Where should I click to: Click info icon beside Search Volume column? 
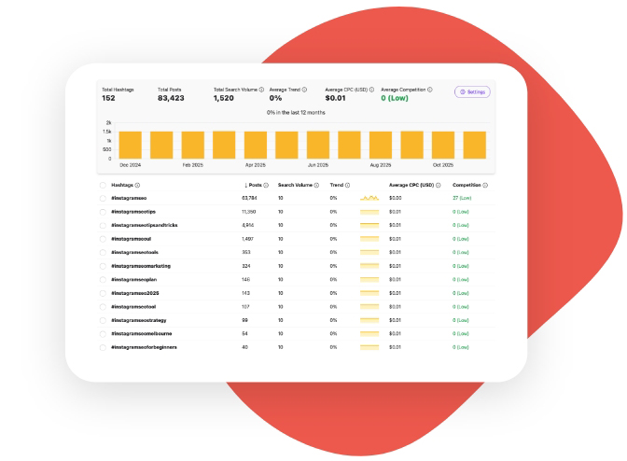(316, 185)
